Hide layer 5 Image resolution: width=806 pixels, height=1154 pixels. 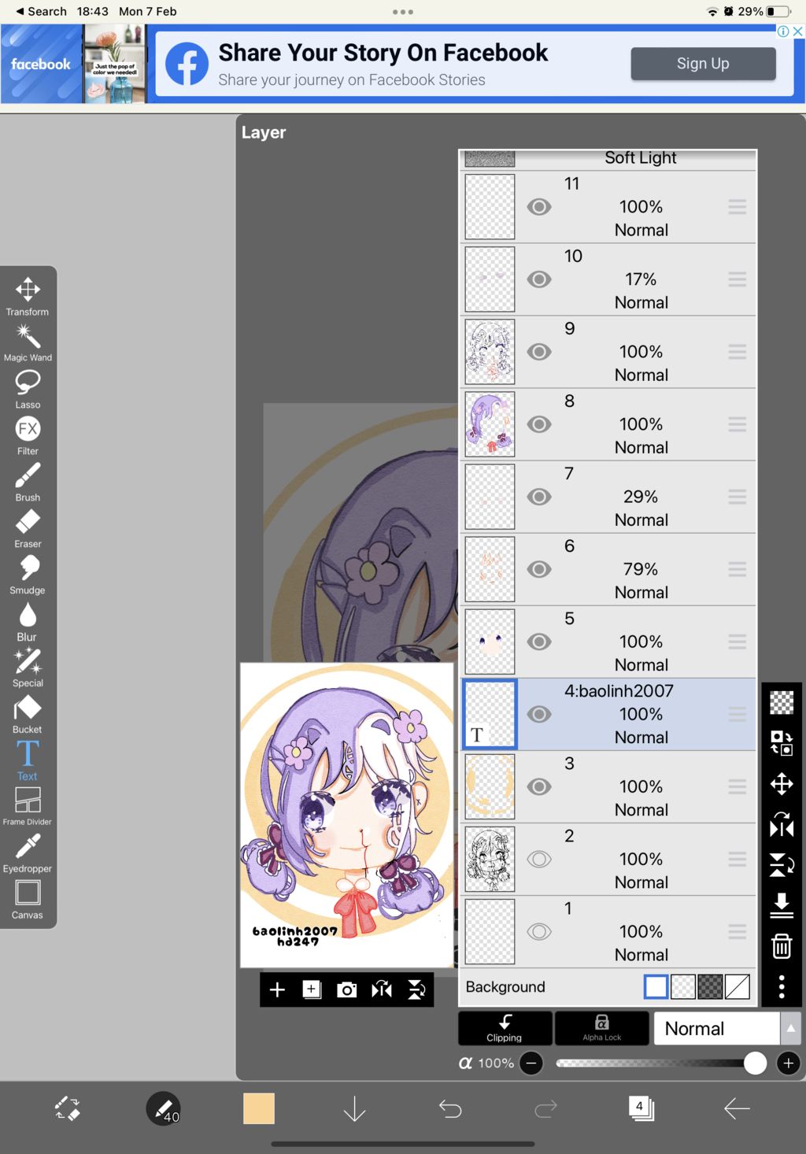coord(539,642)
